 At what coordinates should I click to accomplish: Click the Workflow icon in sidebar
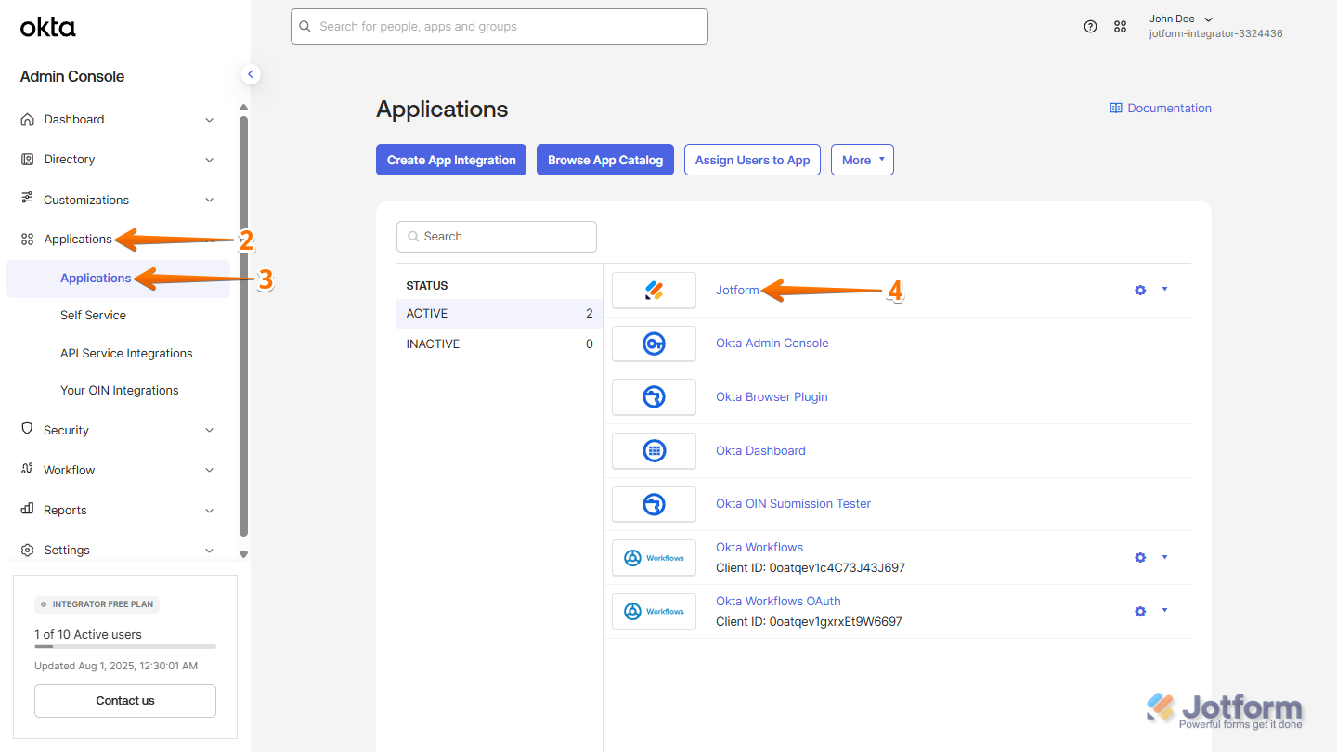point(27,470)
